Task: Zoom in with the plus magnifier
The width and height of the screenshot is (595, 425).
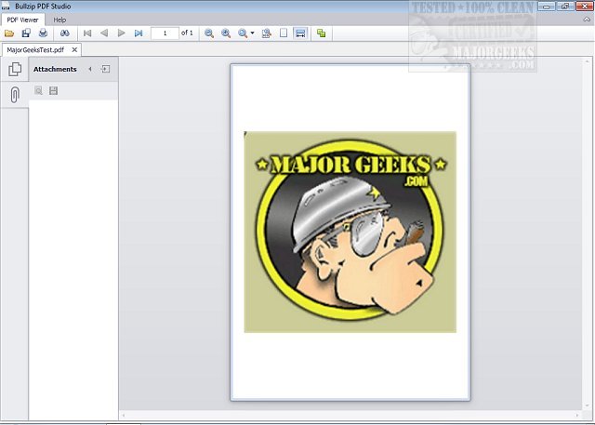Action: [226, 33]
